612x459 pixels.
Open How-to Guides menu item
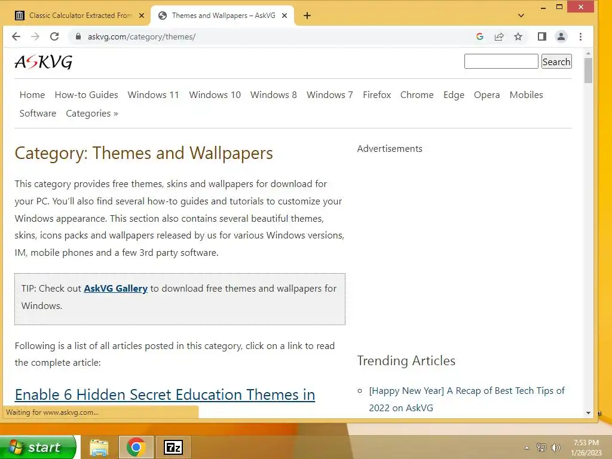[x=86, y=95]
